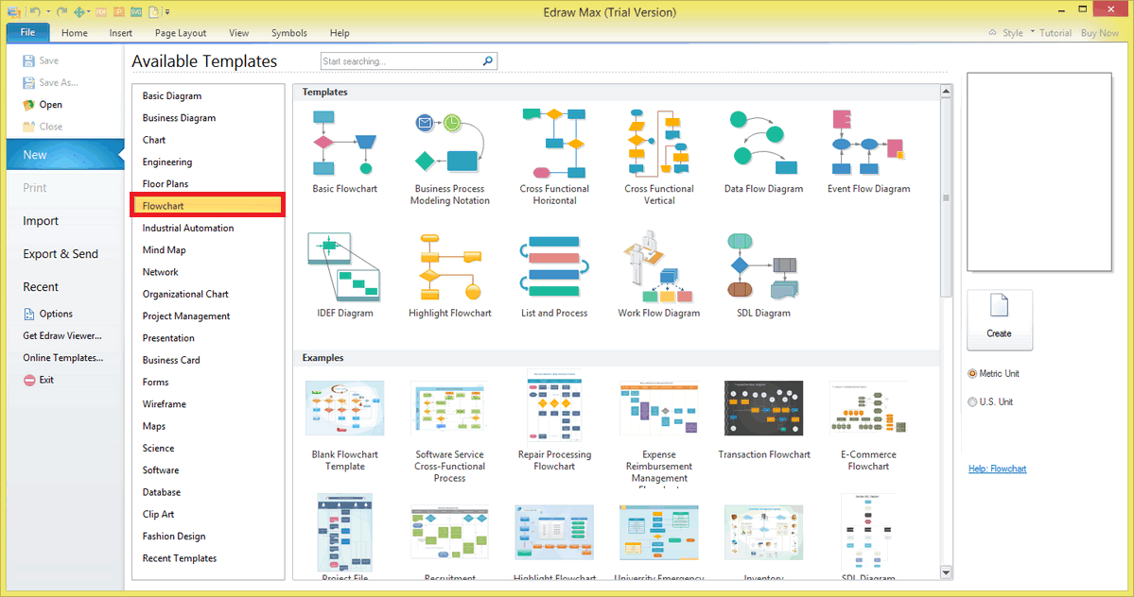Click the Create button
The width and height of the screenshot is (1134, 597).
(1000, 320)
